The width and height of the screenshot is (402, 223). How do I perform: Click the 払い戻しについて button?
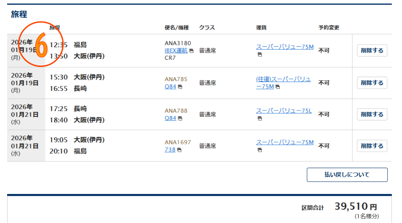[347, 175]
